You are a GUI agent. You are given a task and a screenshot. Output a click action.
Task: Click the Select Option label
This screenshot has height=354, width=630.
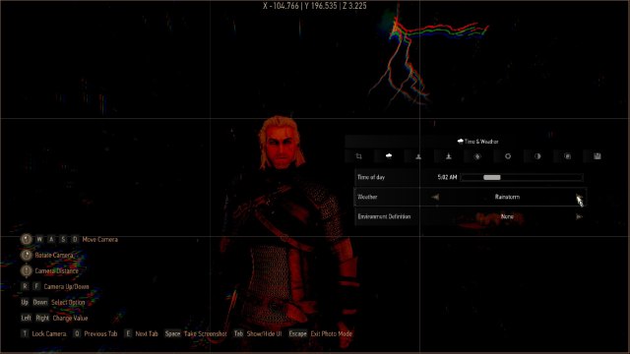[68, 302]
